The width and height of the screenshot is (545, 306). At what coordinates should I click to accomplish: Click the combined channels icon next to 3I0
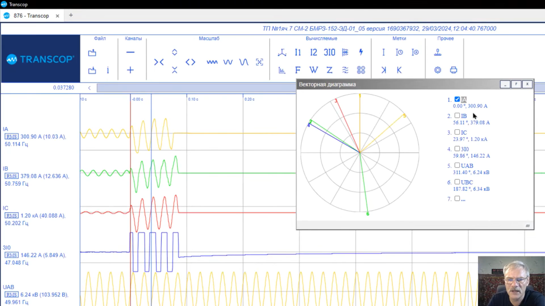(x=345, y=53)
